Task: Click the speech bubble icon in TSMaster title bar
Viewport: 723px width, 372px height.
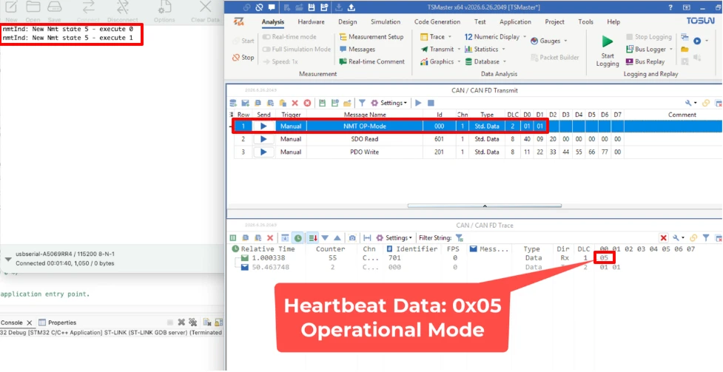Action: click(272, 7)
